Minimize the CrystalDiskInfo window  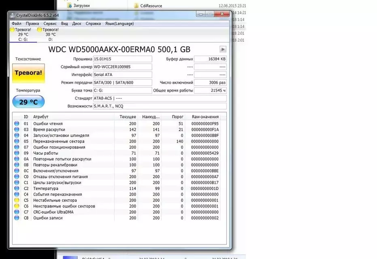click(x=201, y=14)
